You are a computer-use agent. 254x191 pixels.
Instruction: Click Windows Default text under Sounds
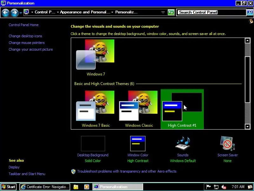click(x=183, y=161)
